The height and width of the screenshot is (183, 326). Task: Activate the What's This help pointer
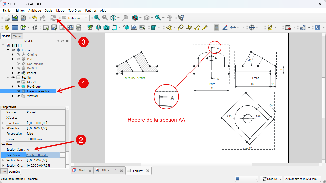(x=181, y=18)
